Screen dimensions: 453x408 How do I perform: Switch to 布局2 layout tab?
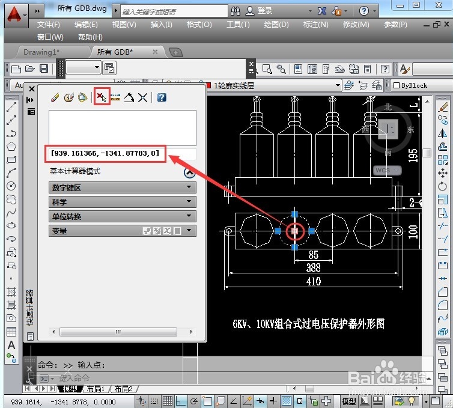(x=123, y=389)
